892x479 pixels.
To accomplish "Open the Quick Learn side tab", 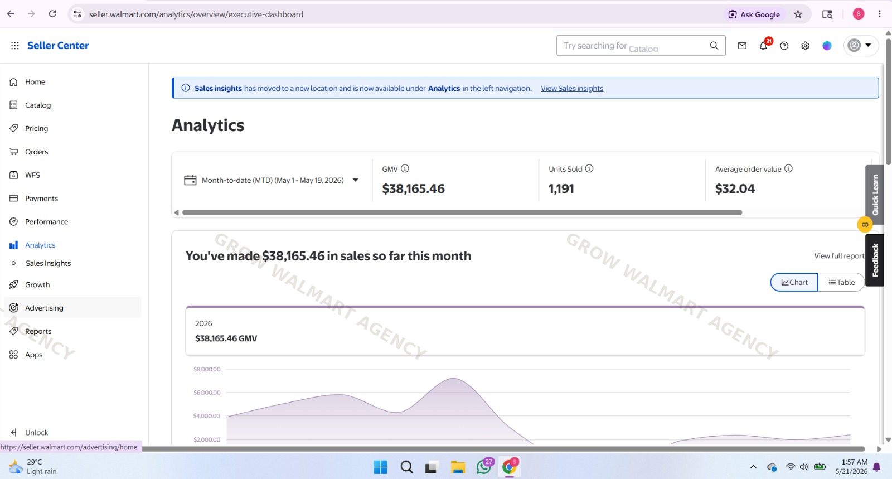I will (875, 195).
